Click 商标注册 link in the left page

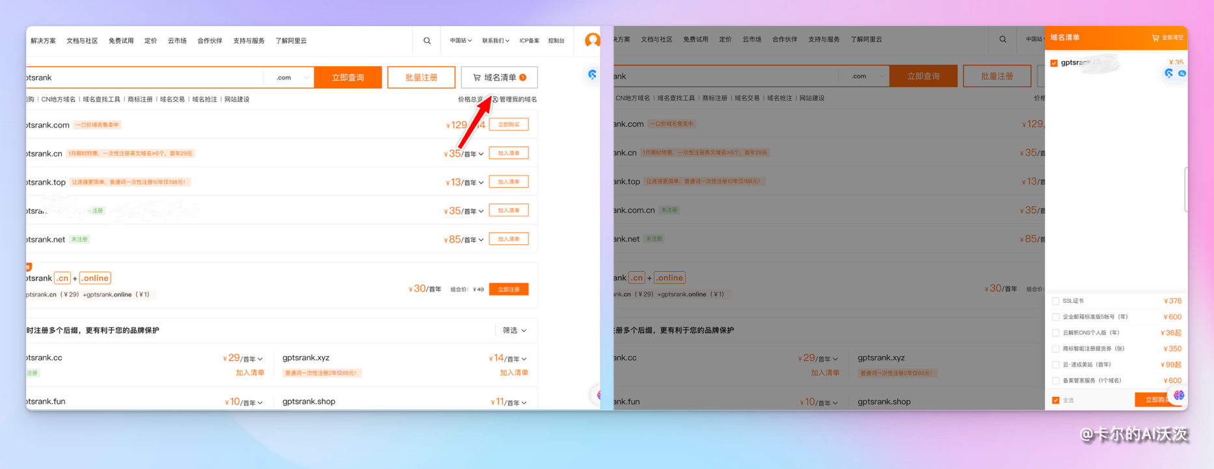tap(140, 99)
